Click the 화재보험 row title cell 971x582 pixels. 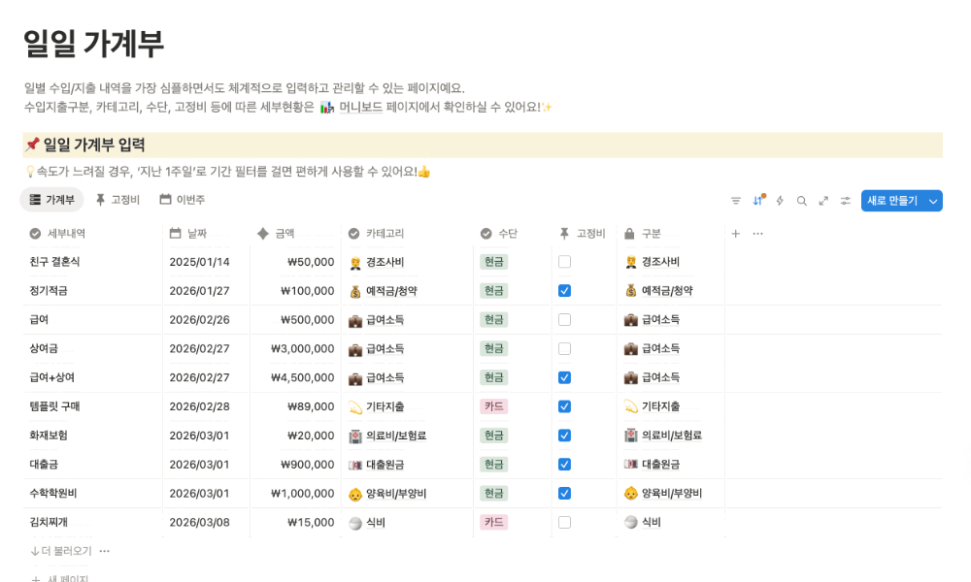pyautogui.click(x=49, y=436)
